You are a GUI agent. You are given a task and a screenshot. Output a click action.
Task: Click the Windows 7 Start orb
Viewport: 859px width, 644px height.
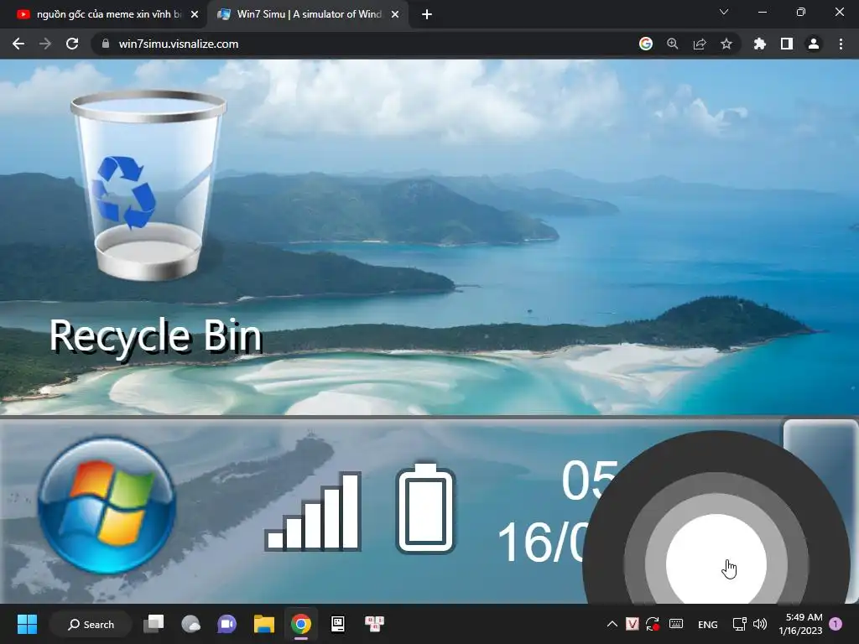tap(107, 505)
